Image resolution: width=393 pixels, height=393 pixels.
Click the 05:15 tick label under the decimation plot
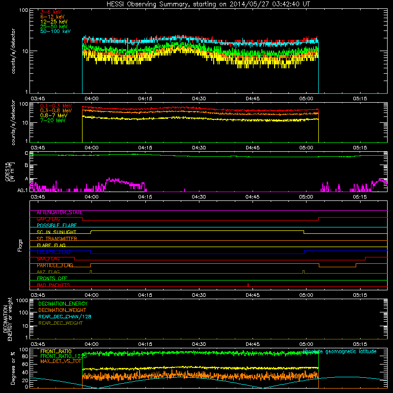[x=360, y=344]
